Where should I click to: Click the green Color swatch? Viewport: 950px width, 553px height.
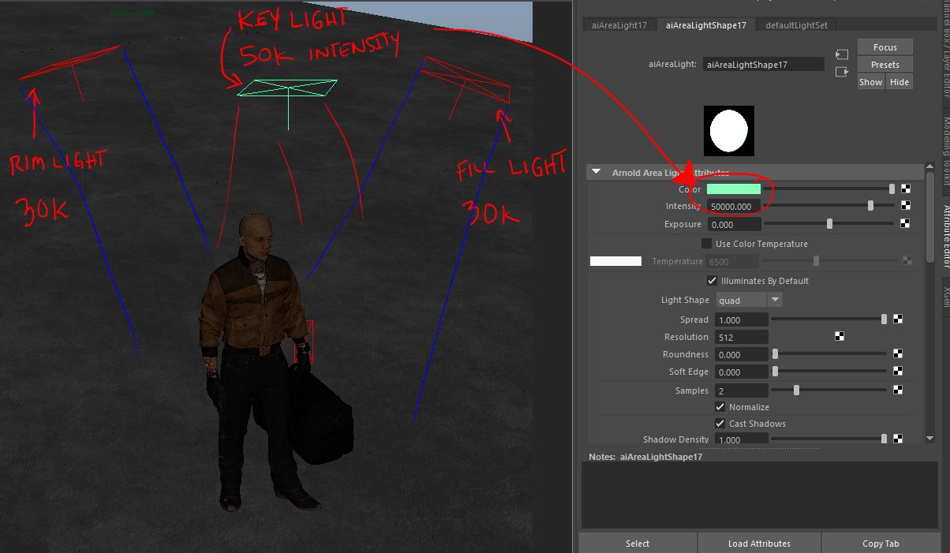(x=733, y=189)
